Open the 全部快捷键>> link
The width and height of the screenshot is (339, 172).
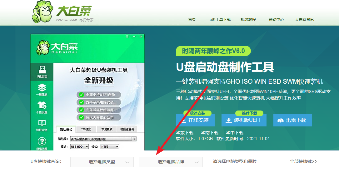click(x=303, y=161)
